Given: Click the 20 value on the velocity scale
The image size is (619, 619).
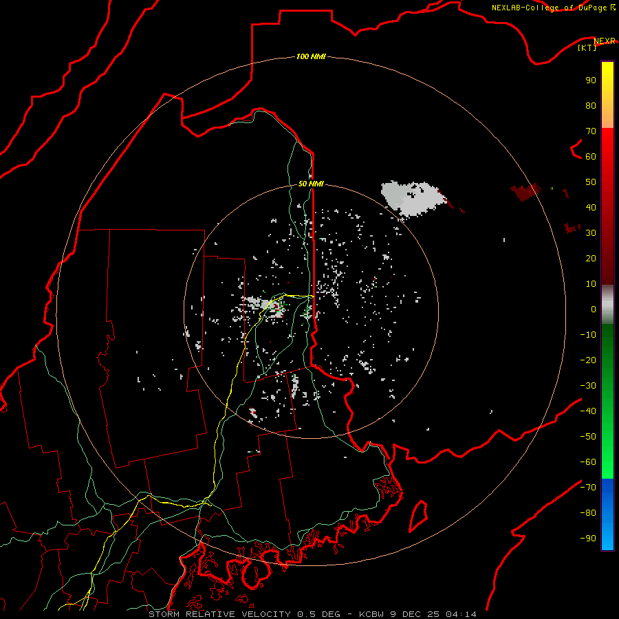Looking at the screenshot, I should tap(591, 258).
